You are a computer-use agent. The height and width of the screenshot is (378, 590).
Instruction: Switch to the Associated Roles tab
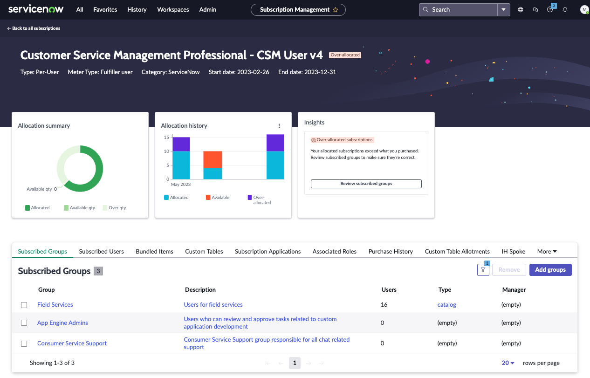(x=334, y=251)
